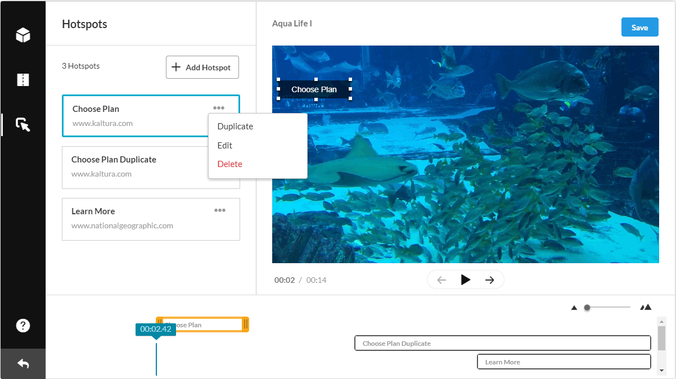Image resolution: width=676 pixels, height=379 pixels.
Task: Open the entry cube icon in sidebar
Action: click(23, 35)
